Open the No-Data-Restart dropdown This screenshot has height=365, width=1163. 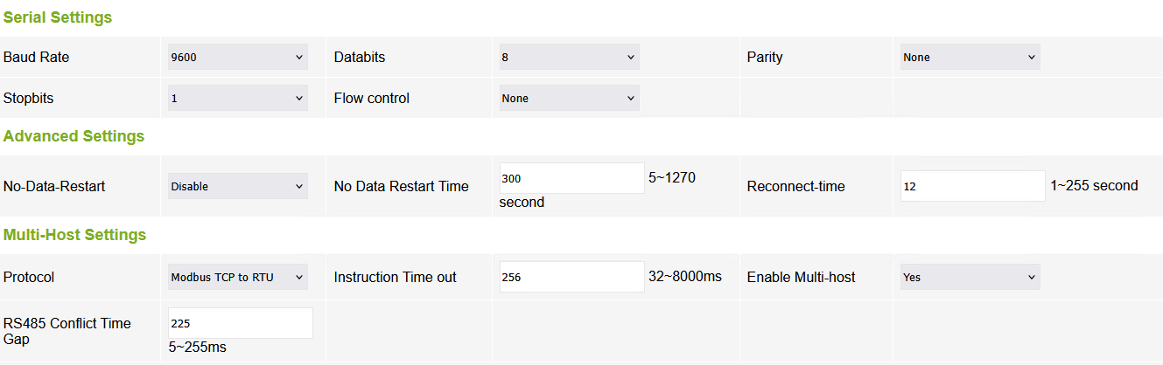coord(237,186)
